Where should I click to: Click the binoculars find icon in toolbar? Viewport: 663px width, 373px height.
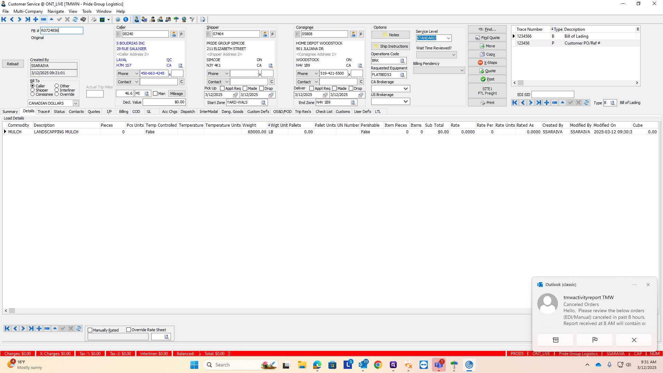coord(83,19)
